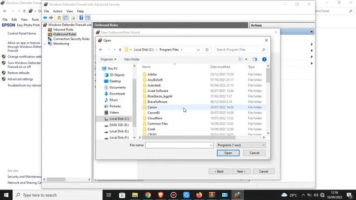Screen dimensions: 356x200
Task: Click the Show/Hide Console Tree toolbar icon
Action: tap(66, 18)
